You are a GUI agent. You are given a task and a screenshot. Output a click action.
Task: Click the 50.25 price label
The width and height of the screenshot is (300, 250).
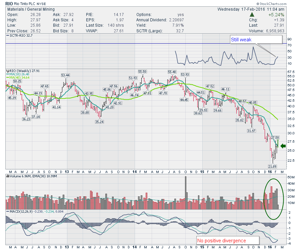(17, 81)
